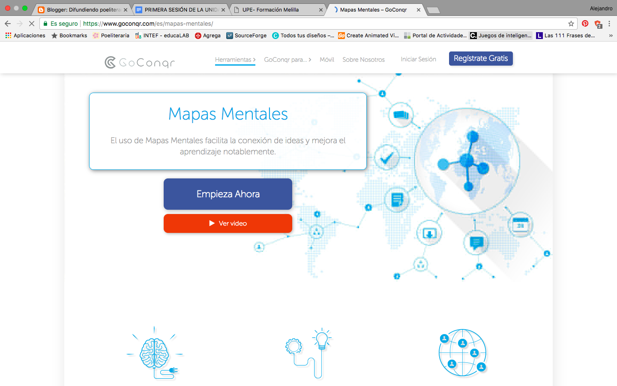
Task: Open the shield extension with badge 2
Action: (598, 24)
